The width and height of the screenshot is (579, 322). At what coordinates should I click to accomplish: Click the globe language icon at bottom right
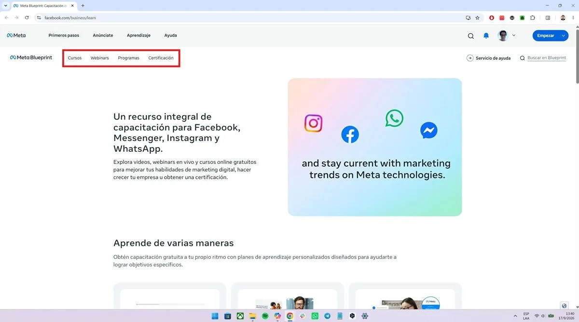(564, 306)
